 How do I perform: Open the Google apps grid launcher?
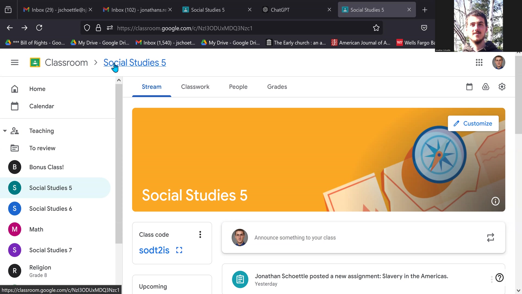coord(479,63)
